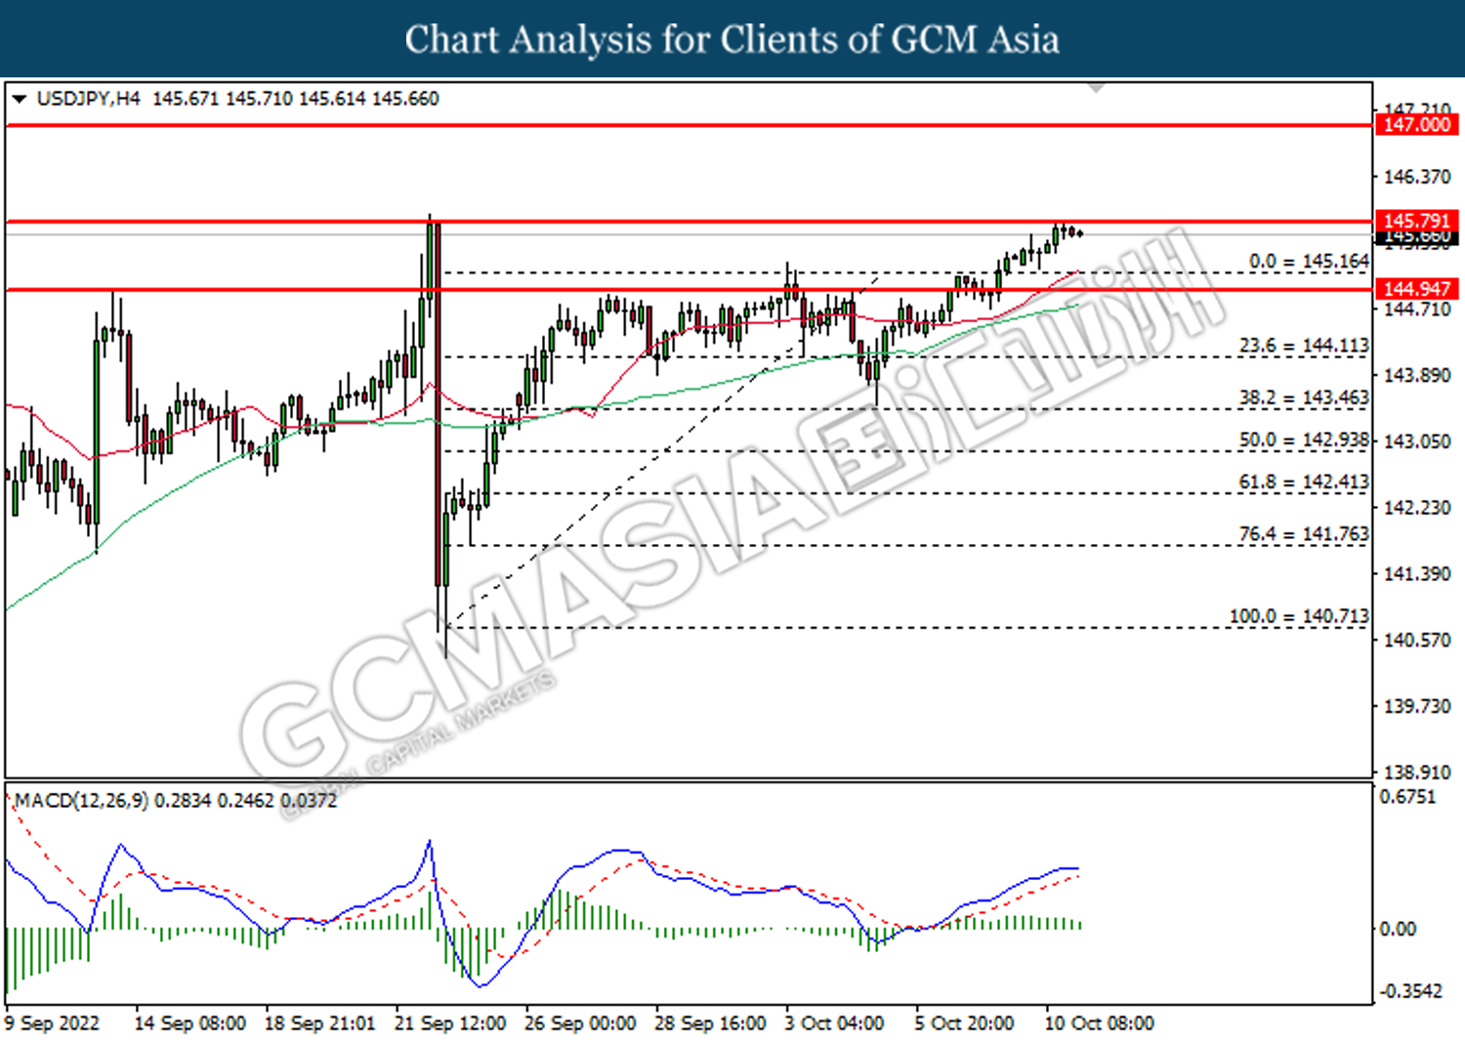
Task: Click the -0.3542 MACD scale value
Action: click(x=1410, y=991)
